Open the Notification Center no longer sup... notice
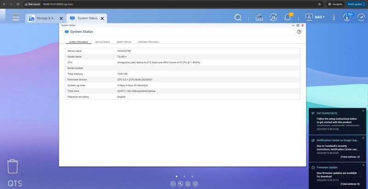 338,140
